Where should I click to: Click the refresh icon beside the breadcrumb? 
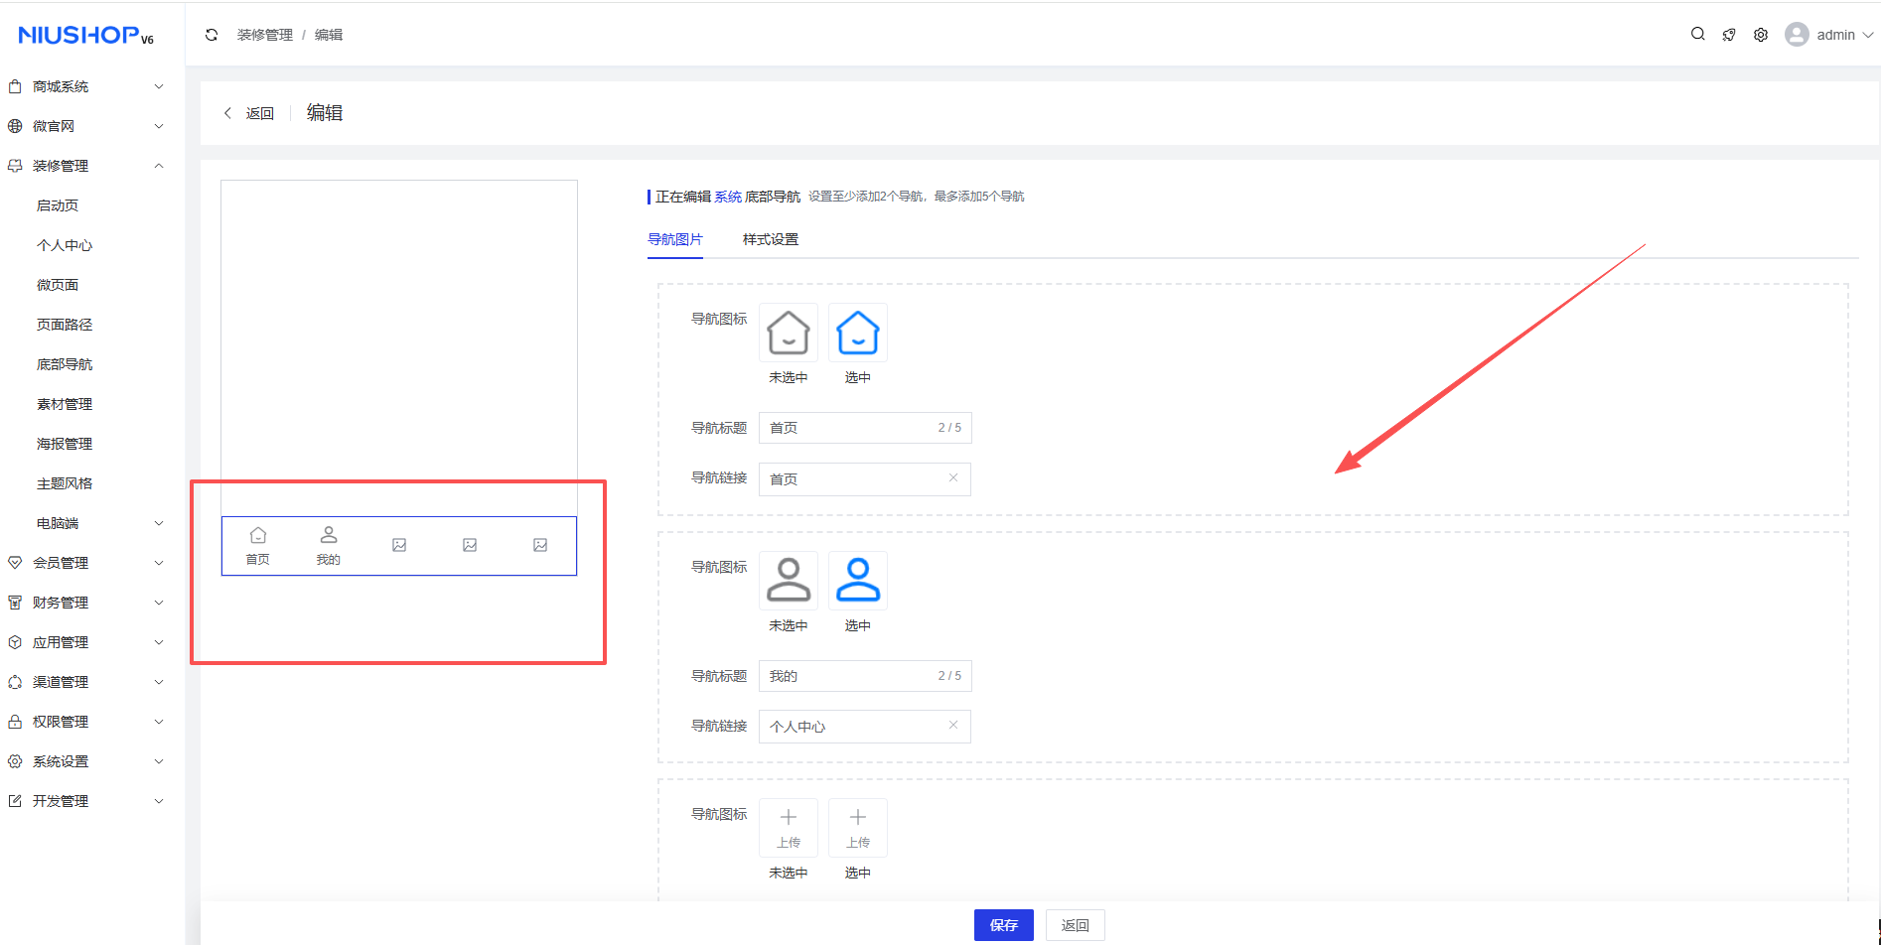[x=212, y=35]
